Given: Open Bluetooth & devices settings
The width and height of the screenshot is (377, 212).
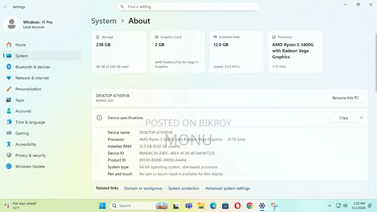Looking at the screenshot, I should pos(42,67).
